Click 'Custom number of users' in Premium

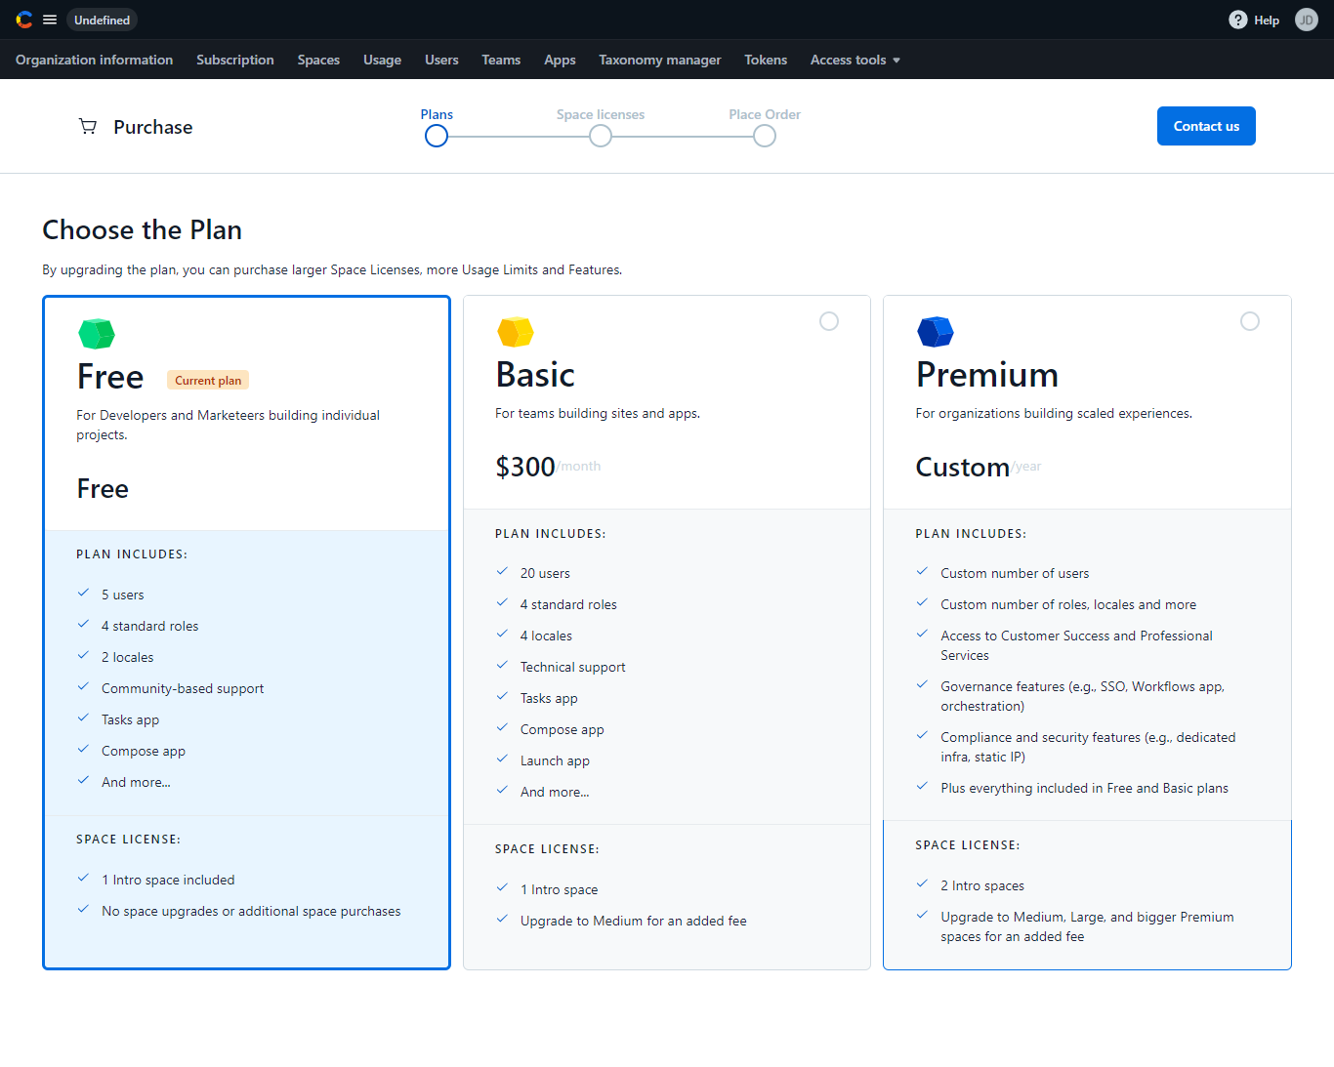[x=1015, y=573]
